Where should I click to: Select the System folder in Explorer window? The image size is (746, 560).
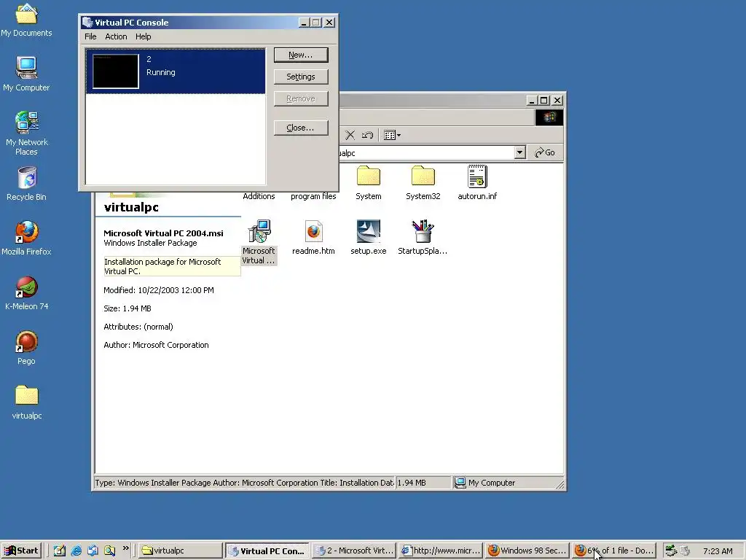click(x=368, y=183)
